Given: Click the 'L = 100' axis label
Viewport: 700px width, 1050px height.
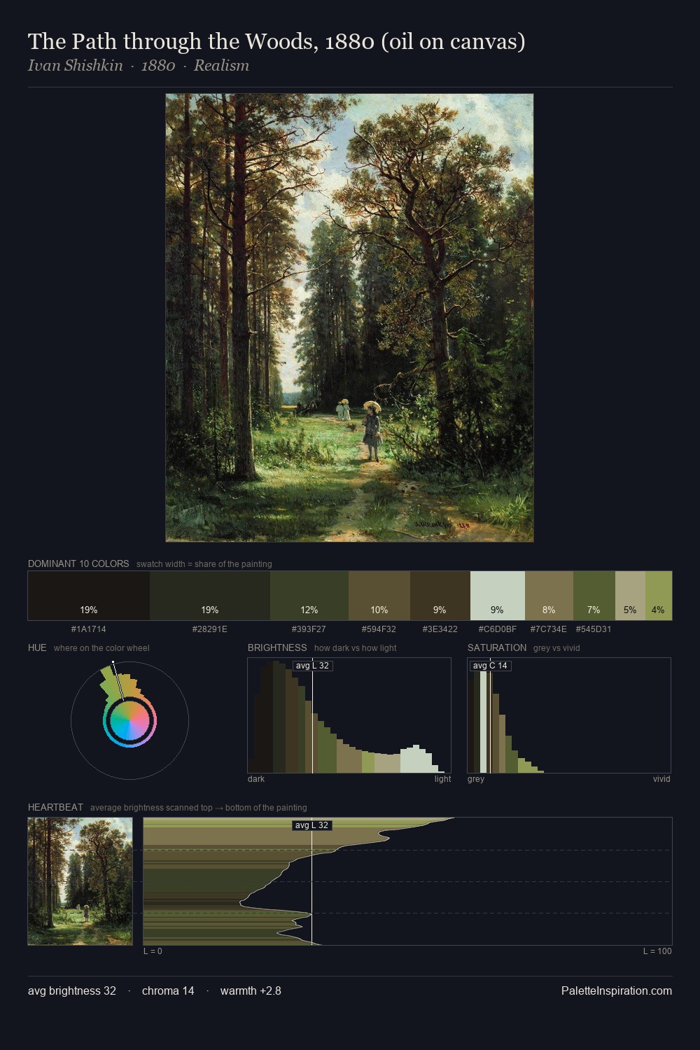Looking at the screenshot, I should coord(657,951).
